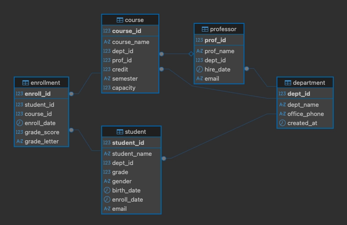Click the numeric icon beside student's grade

[107, 172]
